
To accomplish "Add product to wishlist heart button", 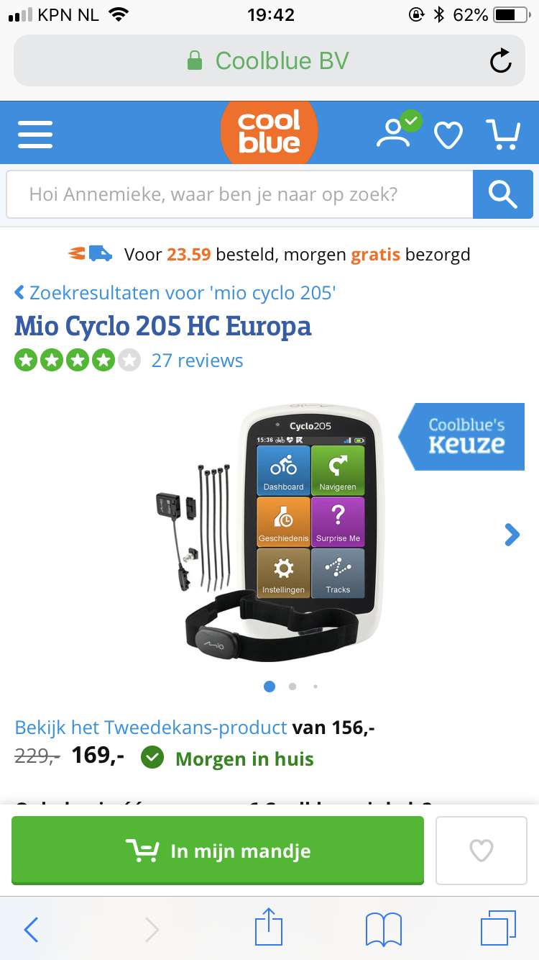I will tap(482, 851).
